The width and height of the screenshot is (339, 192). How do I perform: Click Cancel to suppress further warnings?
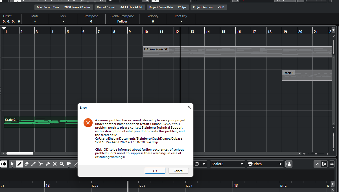178,171
